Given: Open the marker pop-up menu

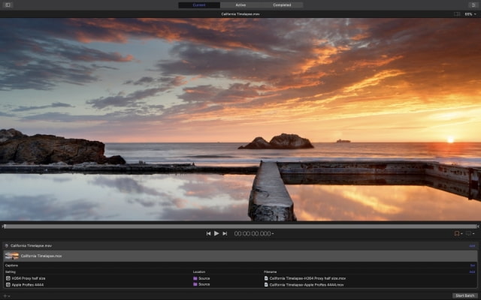Looking at the screenshot, I should click(457, 233).
